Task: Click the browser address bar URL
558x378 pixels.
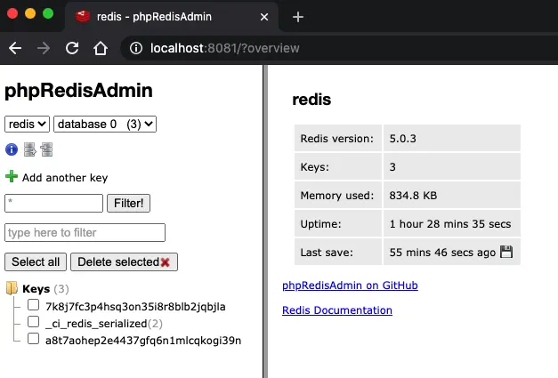Action: coord(224,48)
